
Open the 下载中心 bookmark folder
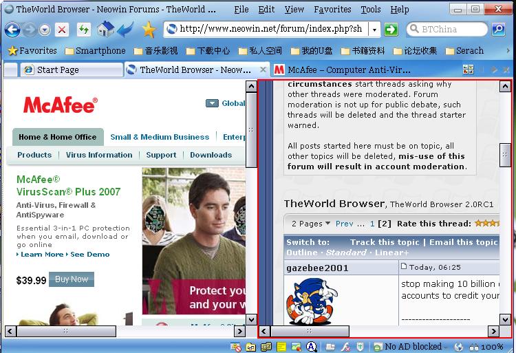pyautogui.click(x=208, y=51)
